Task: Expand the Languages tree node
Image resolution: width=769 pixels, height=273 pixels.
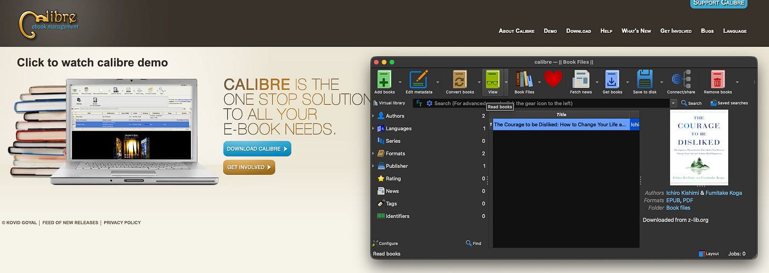Action: [373, 128]
